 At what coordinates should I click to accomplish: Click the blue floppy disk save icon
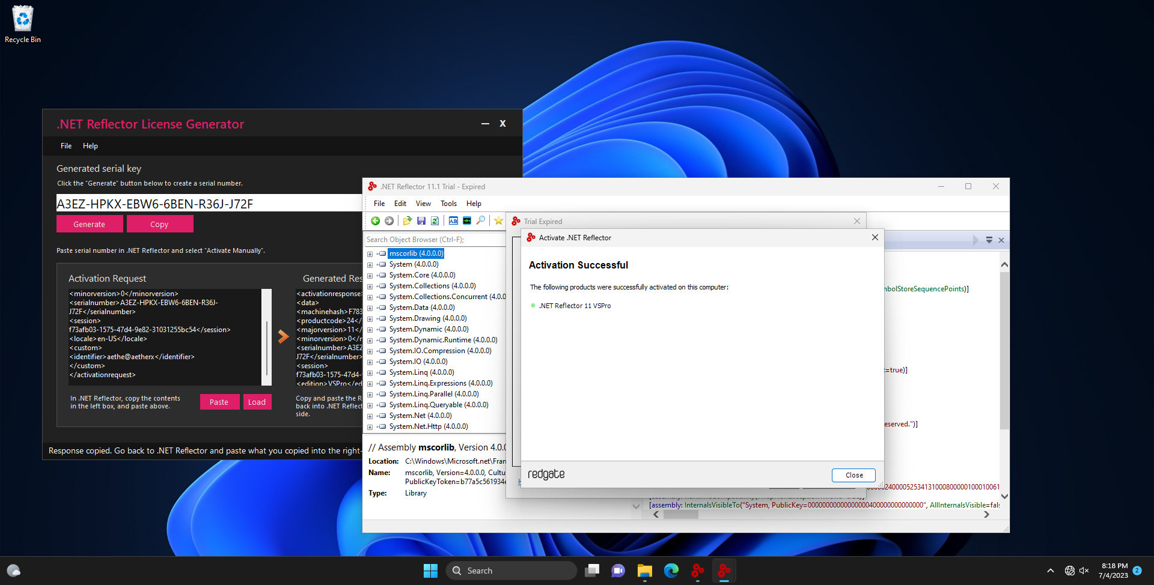pyautogui.click(x=421, y=221)
